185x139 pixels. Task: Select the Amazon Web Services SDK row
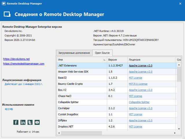pos(117,72)
